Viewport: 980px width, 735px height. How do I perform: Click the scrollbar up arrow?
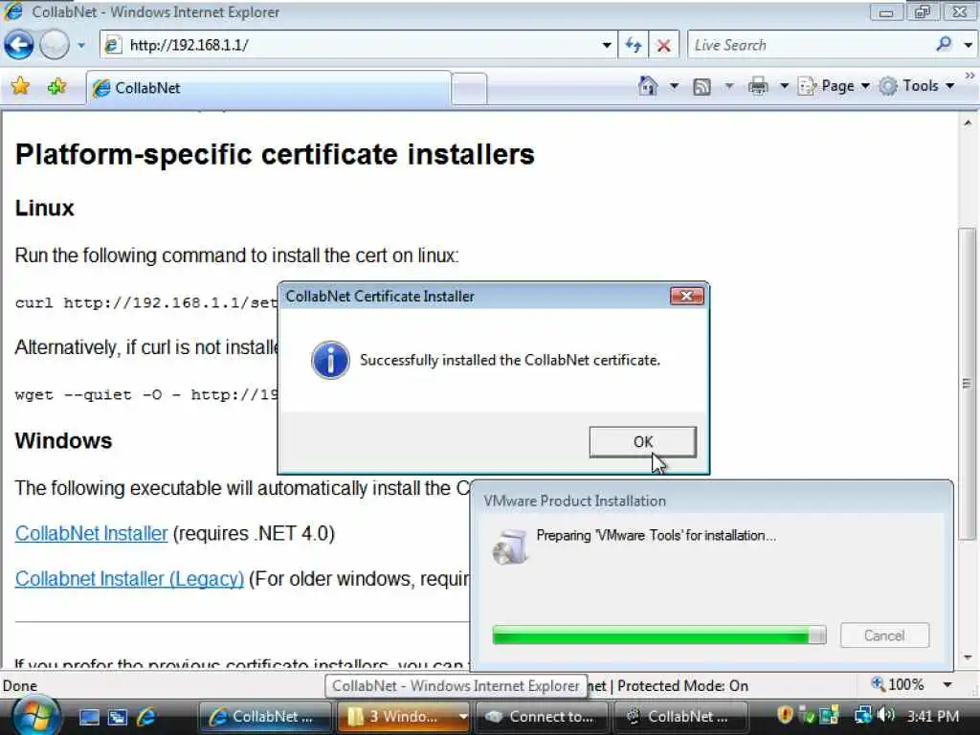[x=968, y=123]
